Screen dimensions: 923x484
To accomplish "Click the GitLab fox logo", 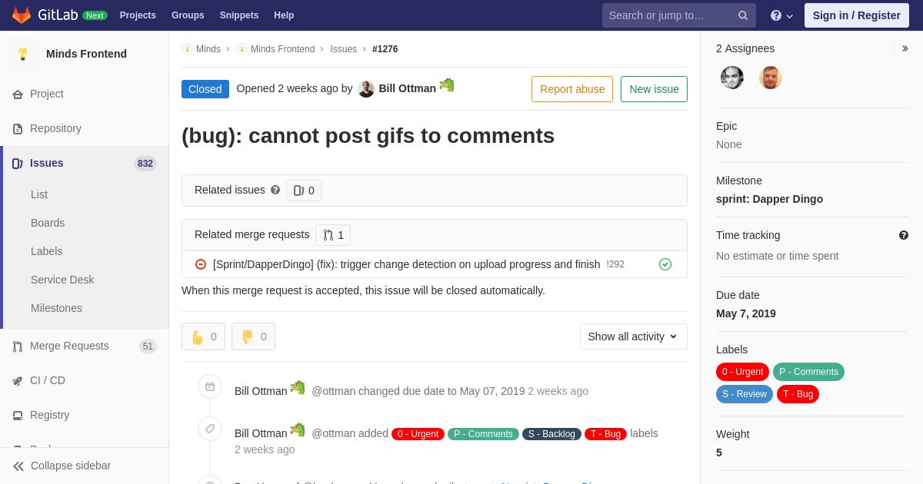I will [22, 15].
